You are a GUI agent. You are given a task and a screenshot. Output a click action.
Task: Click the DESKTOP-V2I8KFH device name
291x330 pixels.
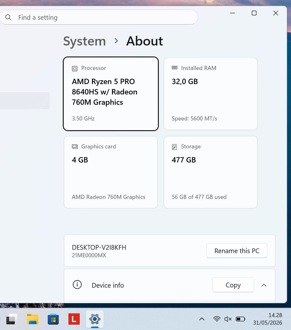click(x=99, y=247)
